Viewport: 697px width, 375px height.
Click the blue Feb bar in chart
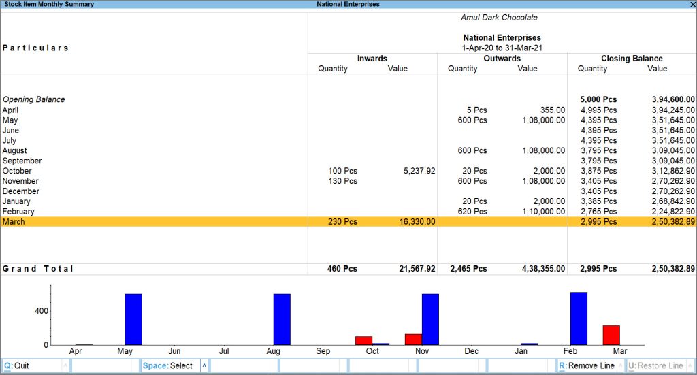click(579, 319)
